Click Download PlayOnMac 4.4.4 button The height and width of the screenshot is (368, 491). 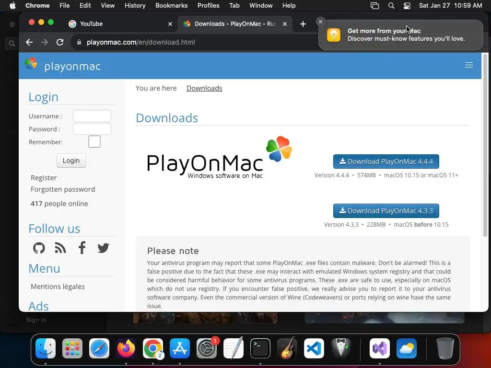point(386,161)
